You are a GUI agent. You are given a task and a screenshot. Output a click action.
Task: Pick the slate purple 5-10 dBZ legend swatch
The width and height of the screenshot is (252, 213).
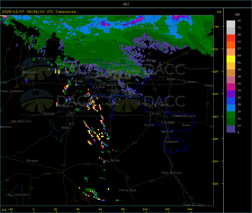(x=231, y=129)
